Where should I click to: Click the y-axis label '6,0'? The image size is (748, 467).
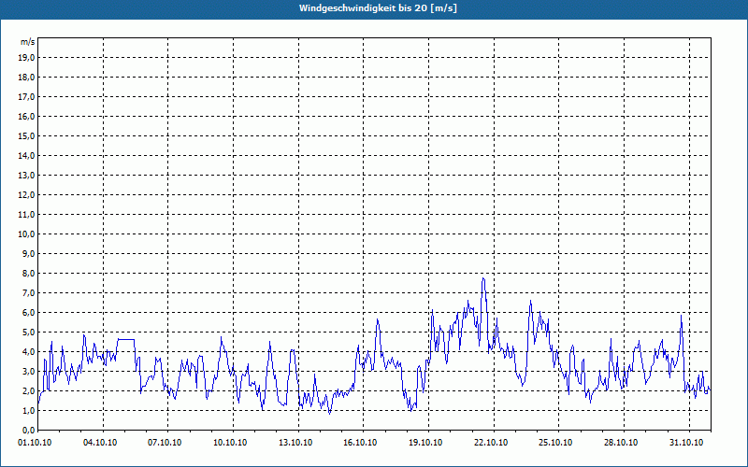29,312
